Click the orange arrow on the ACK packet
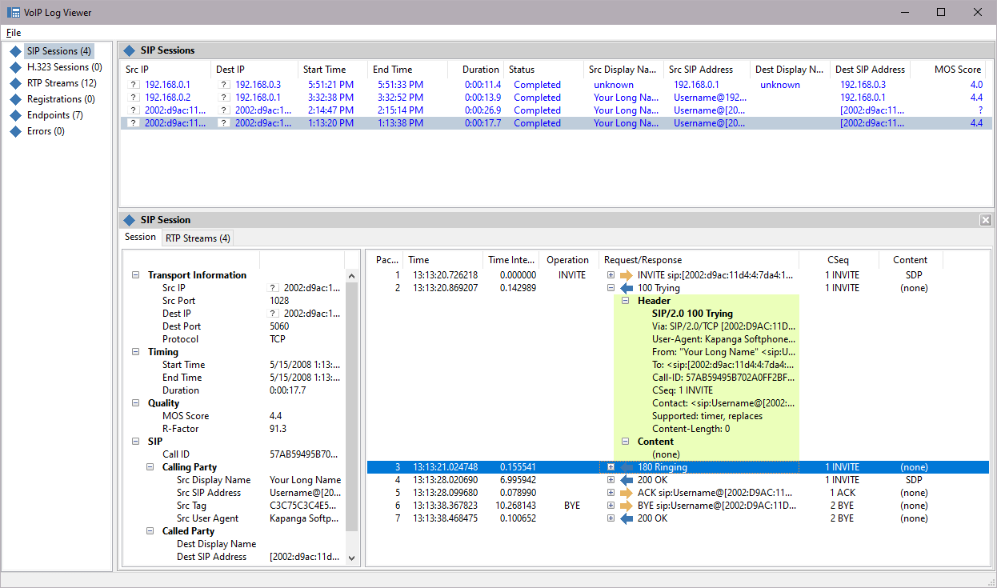This screenshot has width=997, height=588. pyautogui.click(x=627, y=493)
